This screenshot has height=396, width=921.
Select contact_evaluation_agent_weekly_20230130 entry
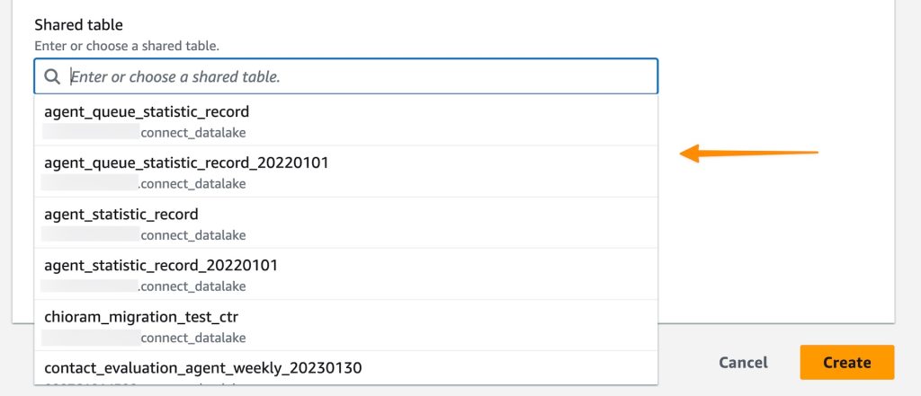(x=203, y=368)
